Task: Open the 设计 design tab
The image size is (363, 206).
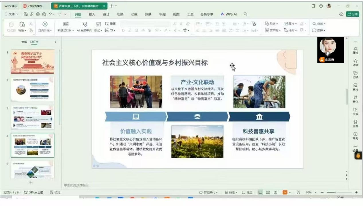Action: (x=106, y=14)
